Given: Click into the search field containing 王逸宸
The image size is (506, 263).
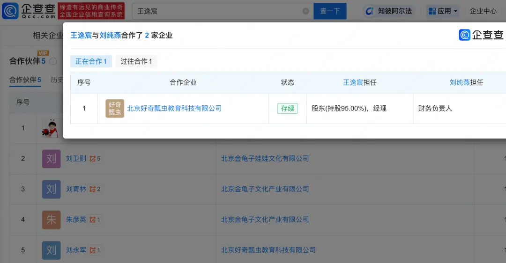Looking at the screenshot, I should (216, 11).
